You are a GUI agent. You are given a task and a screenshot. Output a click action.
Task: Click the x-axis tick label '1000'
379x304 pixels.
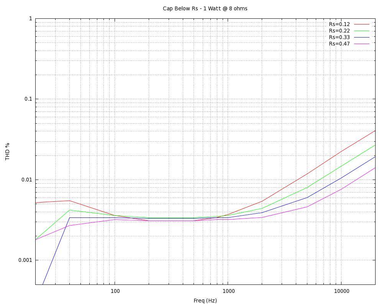tap(228, 291)
